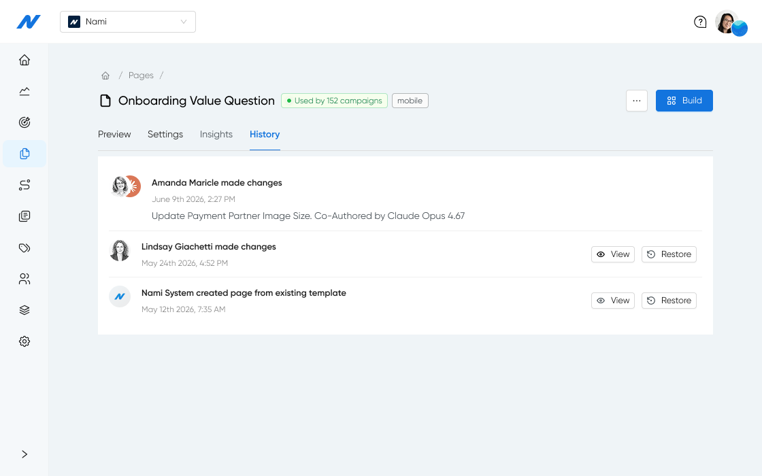Restore the Nami System created version
Screen dimensions: 762x476
click(x=669, y=300)
